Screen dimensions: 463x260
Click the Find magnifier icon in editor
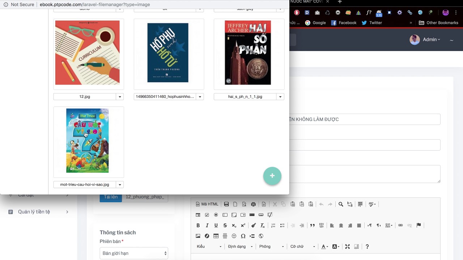tap(341, 204)
